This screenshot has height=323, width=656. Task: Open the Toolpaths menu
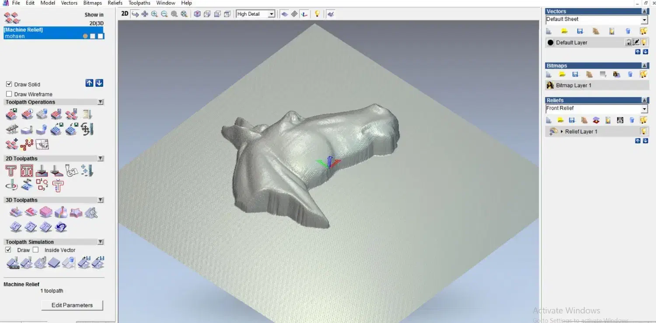coord(140,3)
